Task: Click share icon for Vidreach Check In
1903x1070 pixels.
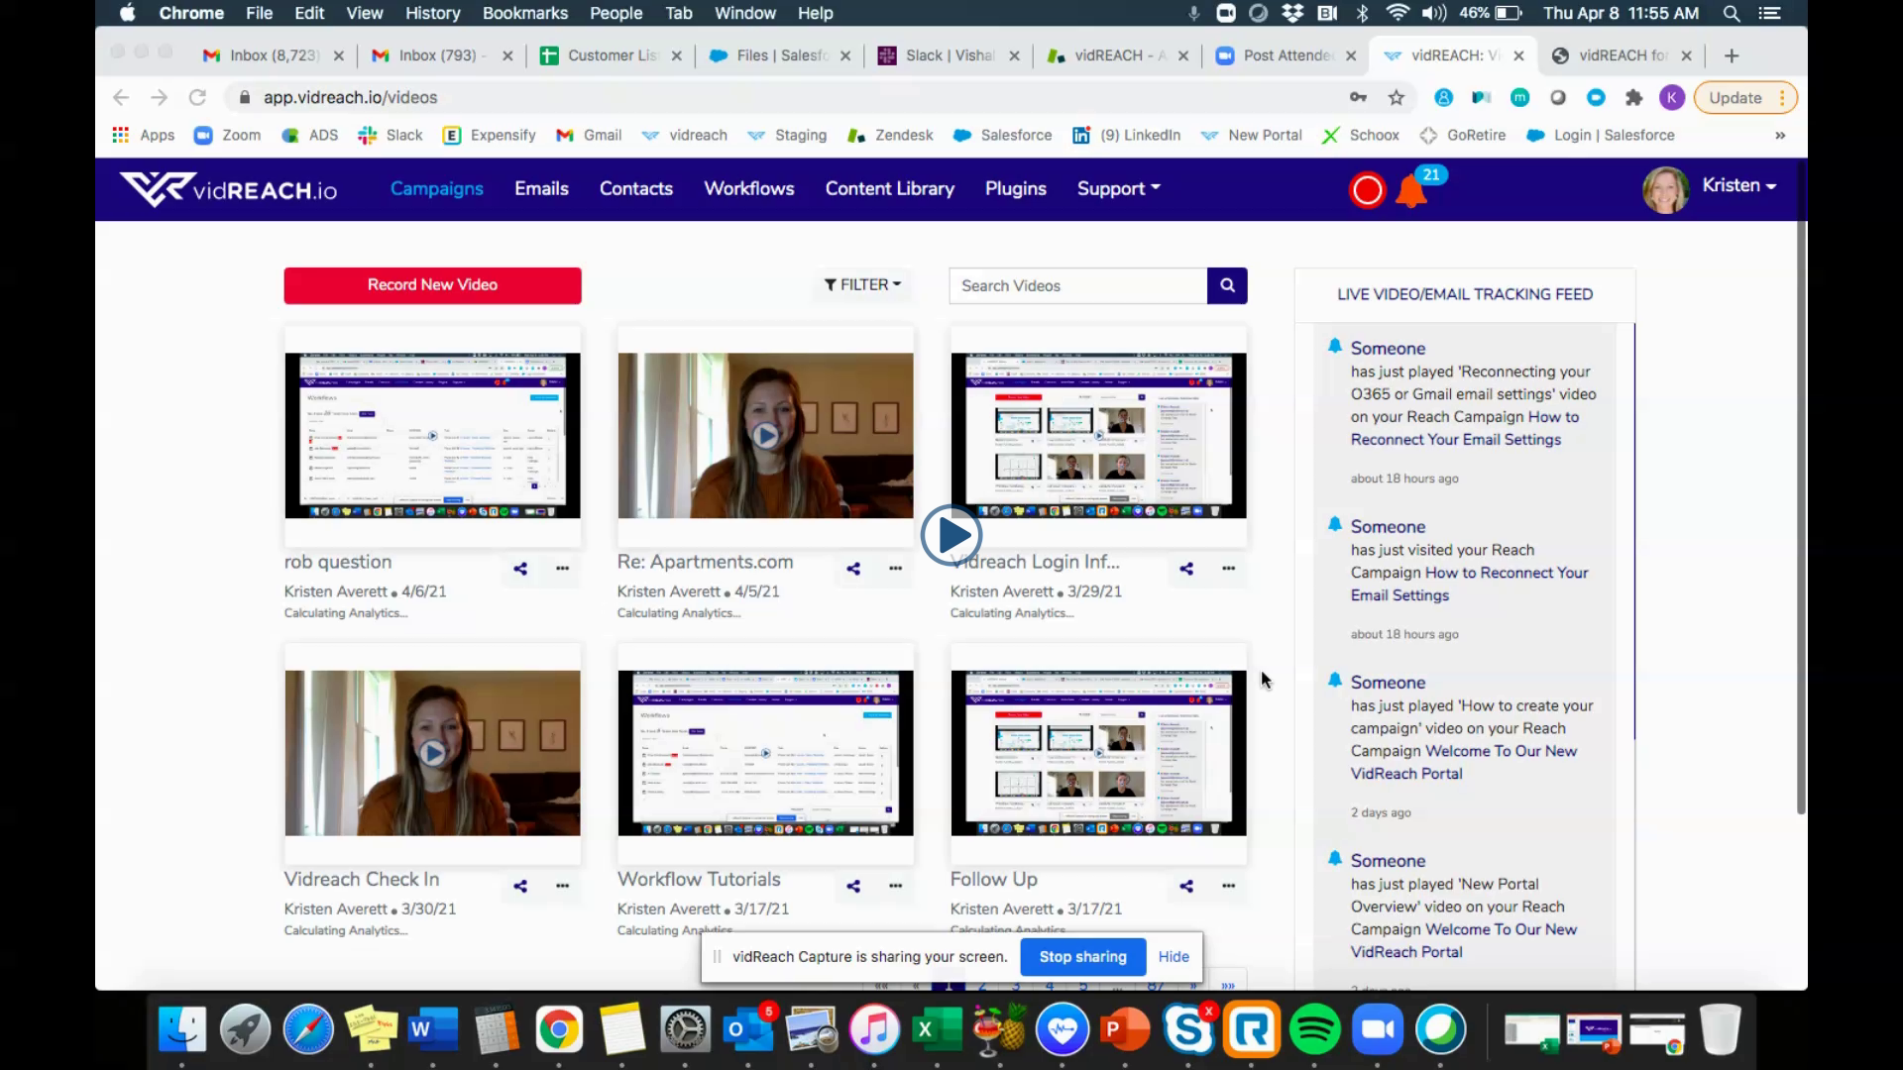Action: 520,886
